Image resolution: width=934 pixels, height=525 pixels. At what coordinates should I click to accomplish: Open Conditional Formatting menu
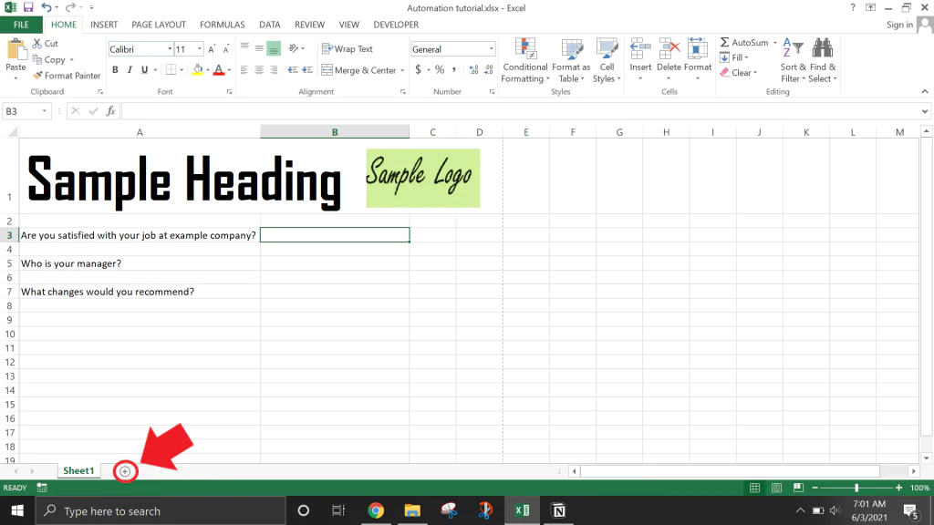(x=524, y=61)
